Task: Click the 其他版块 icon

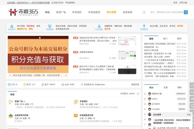Action: click(x=144, y=26)
